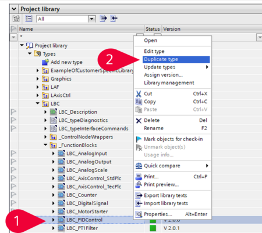This screenshot has width=262, height=233.
Task: Select LBC_PIDControl in the tree
Action: (84, 220)
